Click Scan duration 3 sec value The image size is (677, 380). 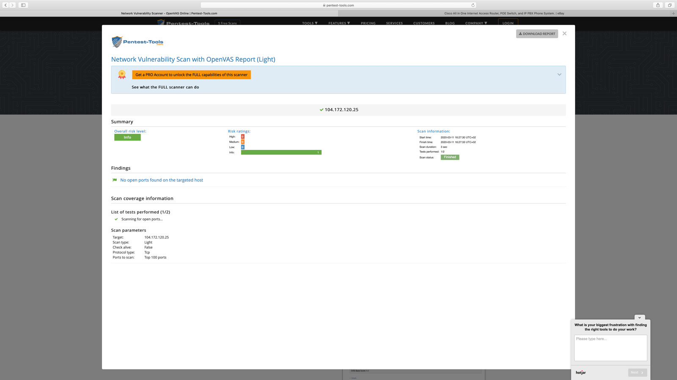(x=444, y=147)
